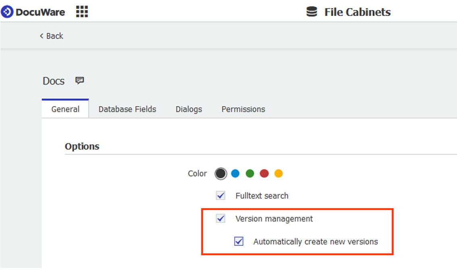Disable Fulltext search
This screenshot has height=270, width=457.
click(220, 196)
